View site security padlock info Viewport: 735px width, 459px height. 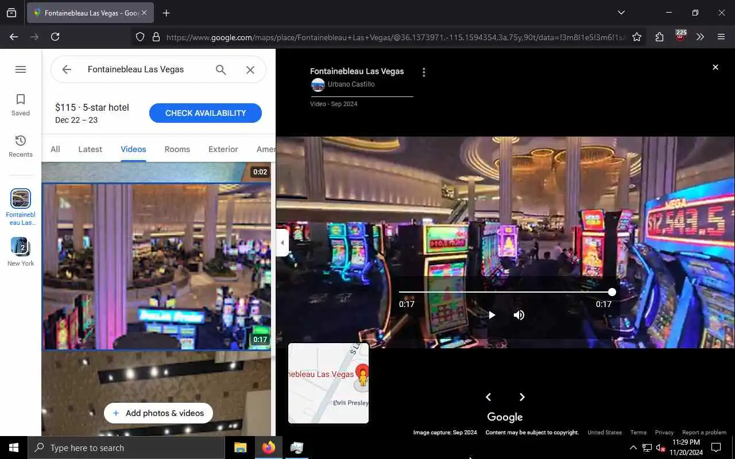coord(156,37)
